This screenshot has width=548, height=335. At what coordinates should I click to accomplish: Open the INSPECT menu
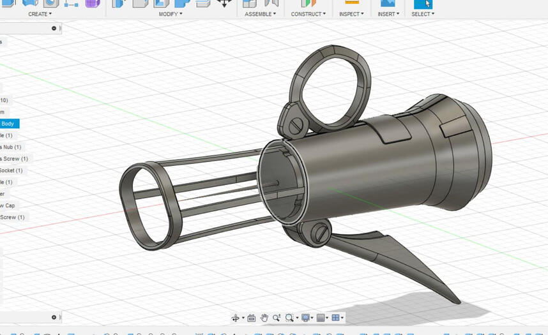click(x=351, y=14)
